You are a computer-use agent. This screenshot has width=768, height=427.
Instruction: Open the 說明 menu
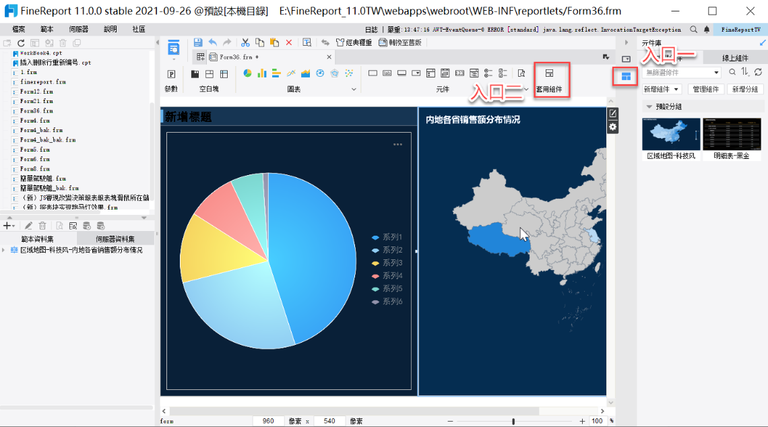pyautogui.click(x=110, y=30)
